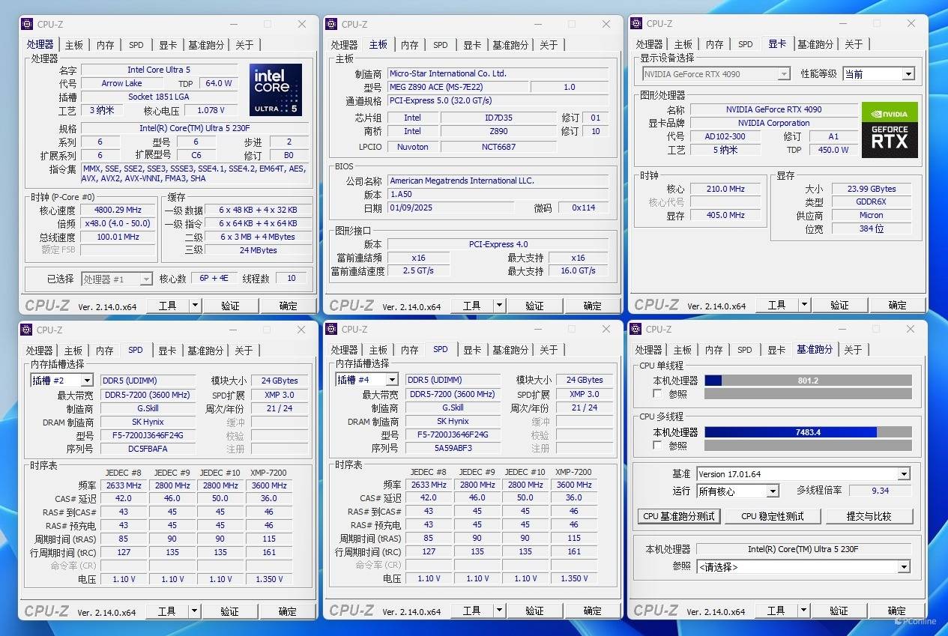Click the CPU-Z app icon in the 显卡 window title bar
The image size is (948, 636).
(637, 24)
